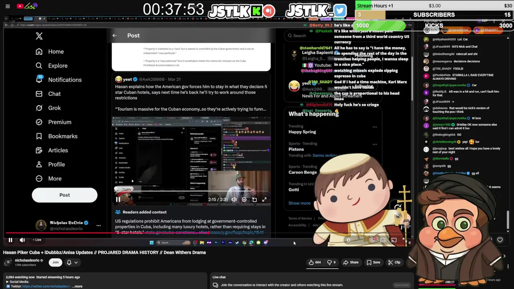Screen dimensions: 514x289
Task: Open the Accessibility footer link
Action: point(297,225)
